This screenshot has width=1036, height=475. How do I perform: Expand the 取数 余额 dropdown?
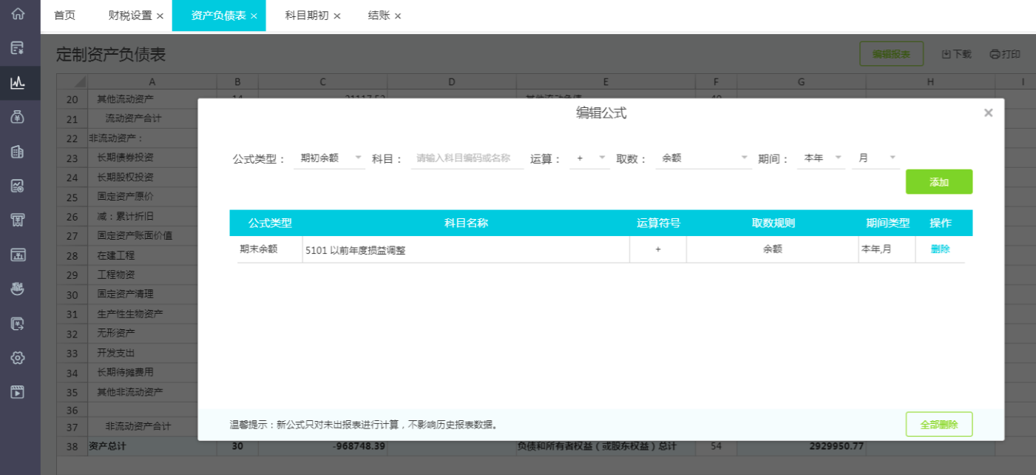click(x=704, y=158)
